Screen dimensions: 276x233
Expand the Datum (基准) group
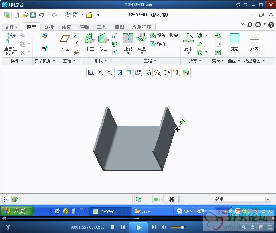[69, 61]
